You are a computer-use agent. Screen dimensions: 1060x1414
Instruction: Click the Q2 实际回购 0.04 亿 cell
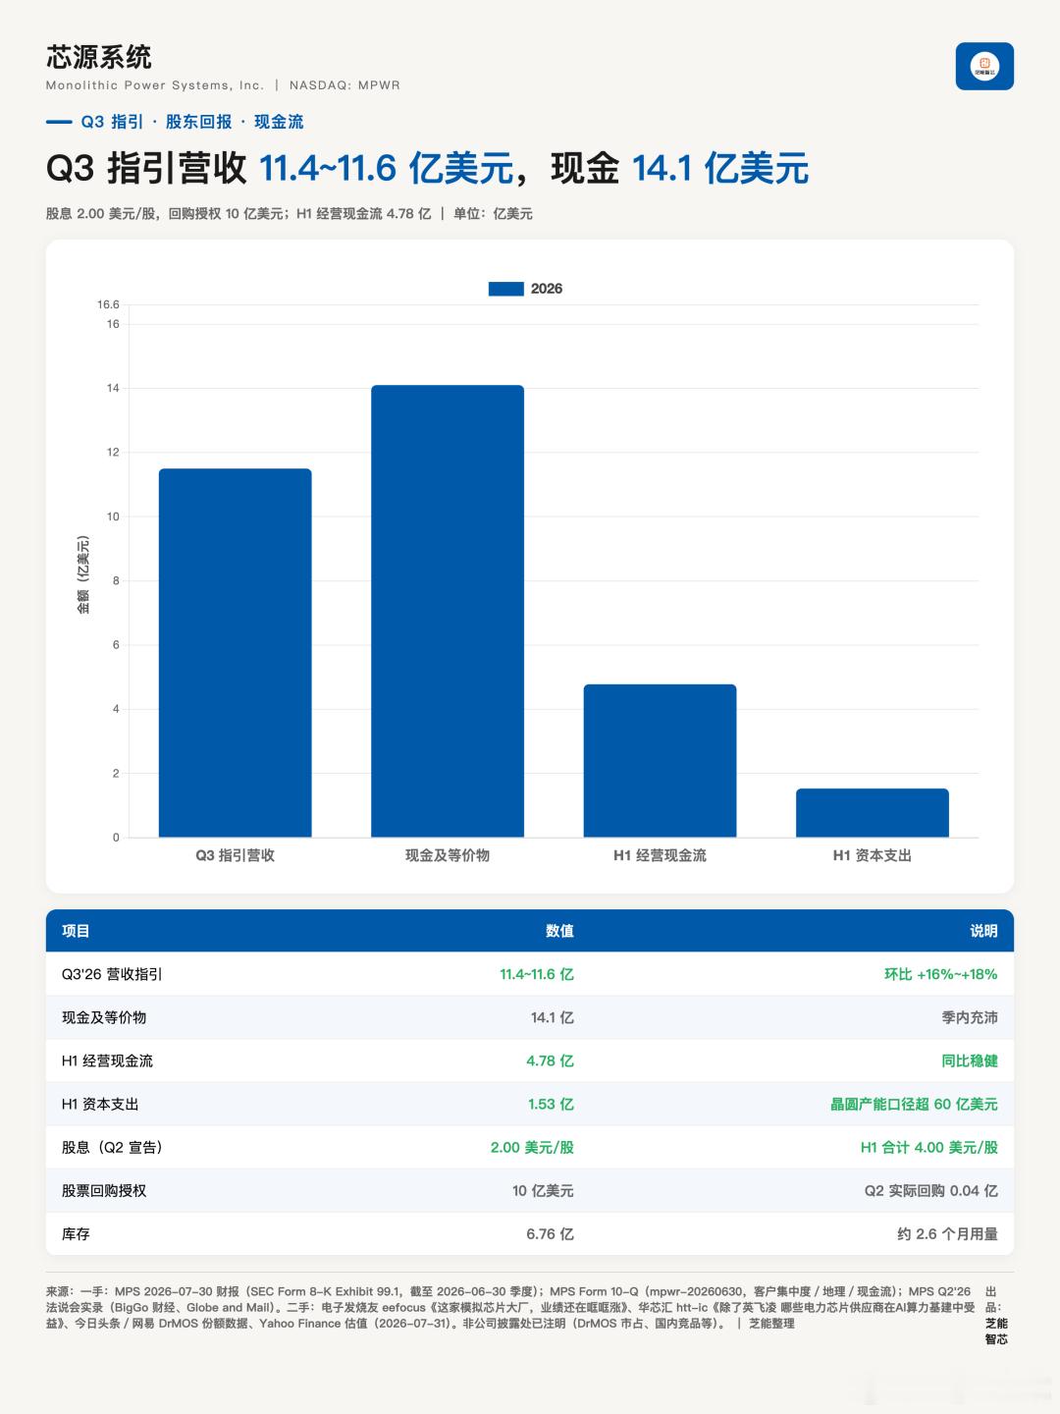(931, 1190)
